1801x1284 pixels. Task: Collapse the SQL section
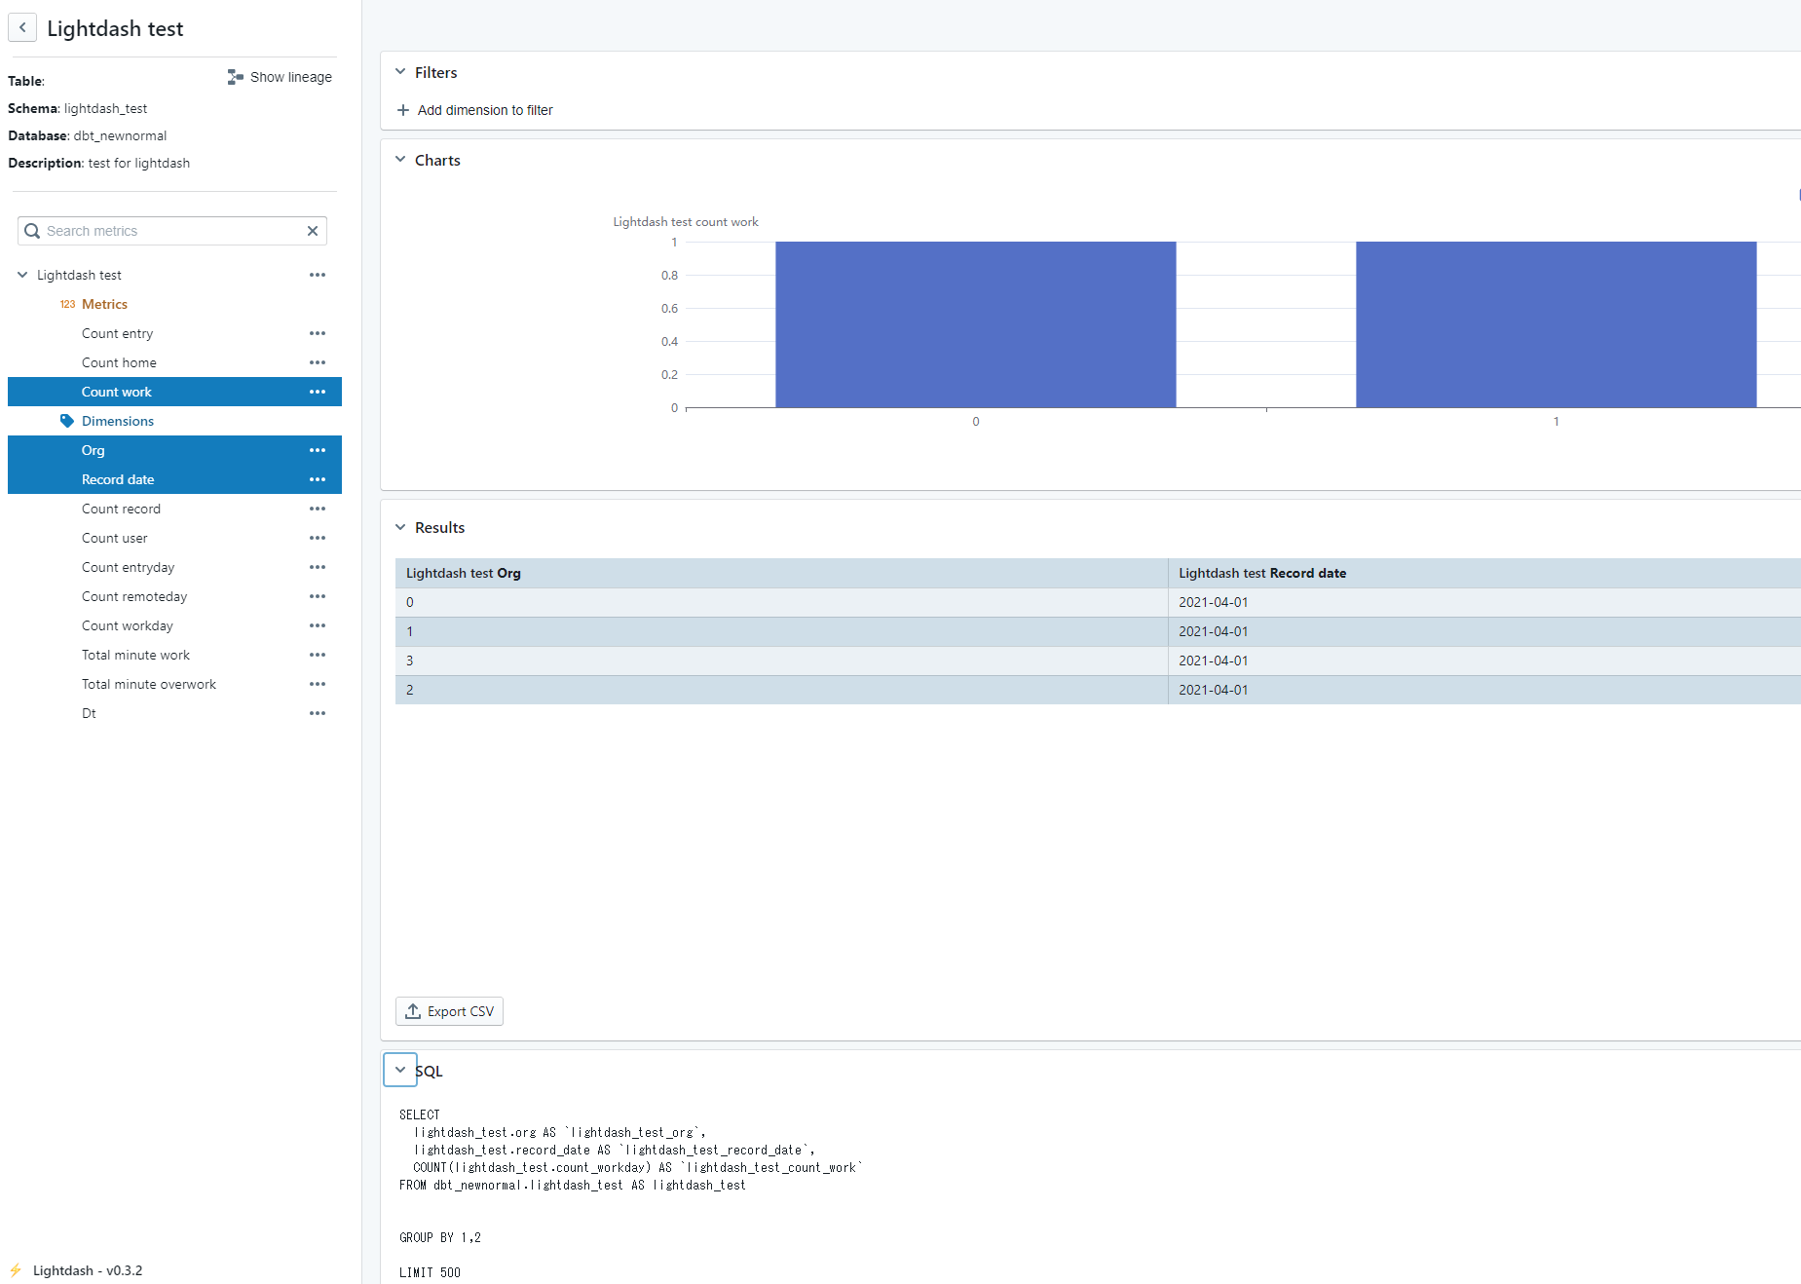[399, 1070]
